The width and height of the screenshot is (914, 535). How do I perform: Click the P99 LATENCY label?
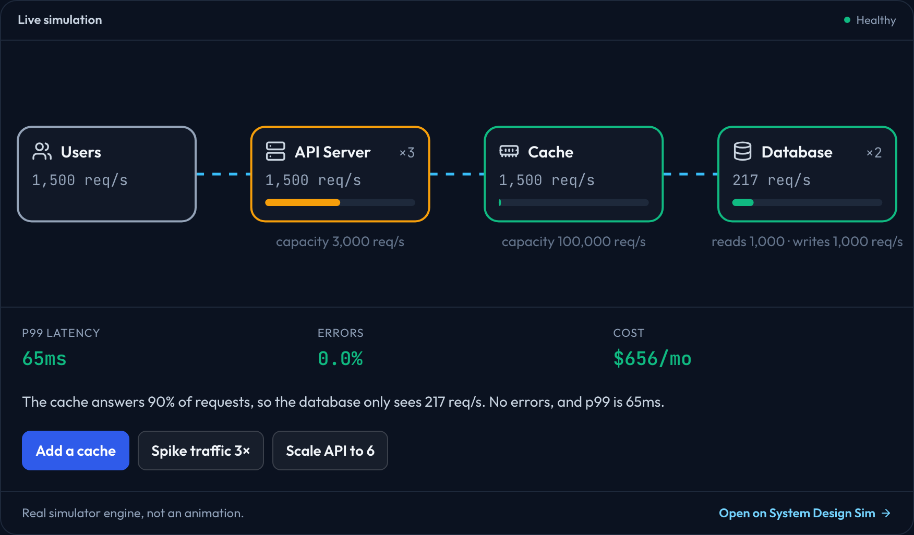61,333
